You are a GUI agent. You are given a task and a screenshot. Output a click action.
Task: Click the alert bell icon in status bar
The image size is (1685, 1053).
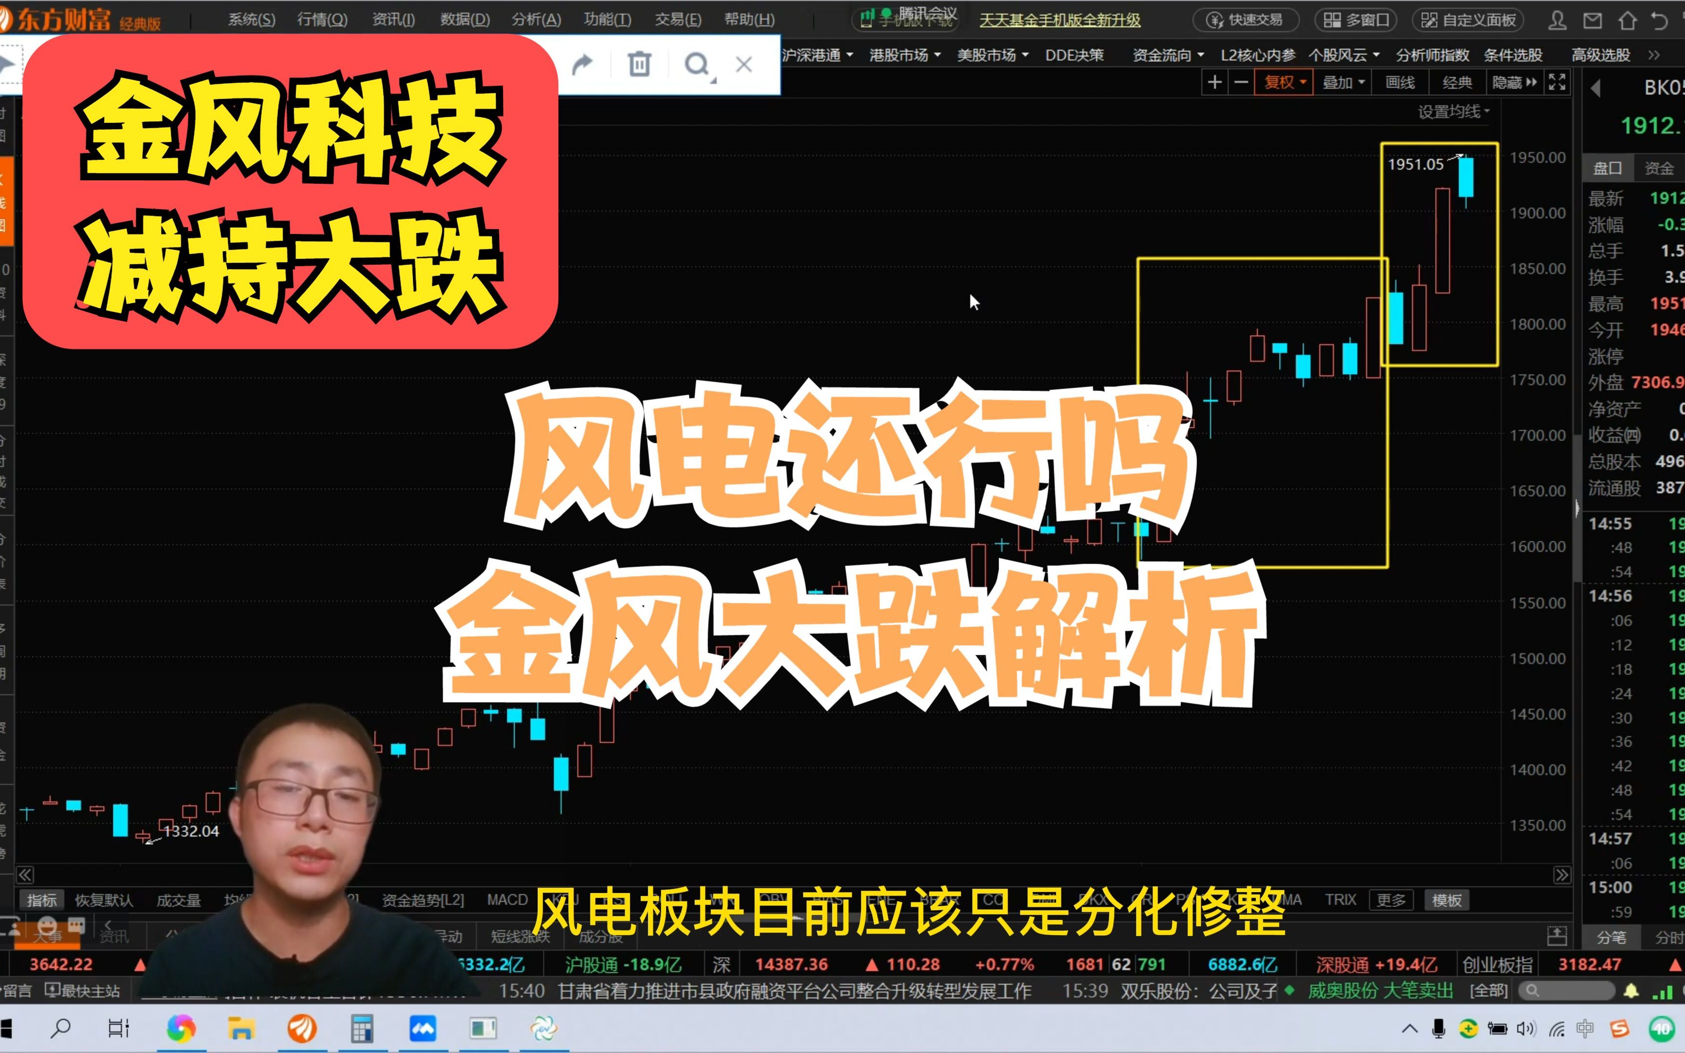[x=1631, y=990]
